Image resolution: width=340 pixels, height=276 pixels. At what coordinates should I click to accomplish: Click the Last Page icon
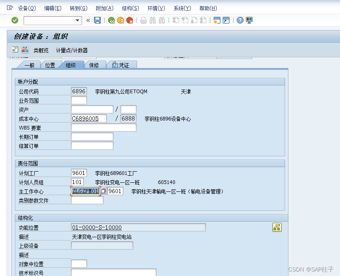pyautogui.click(x=203, y=20)
